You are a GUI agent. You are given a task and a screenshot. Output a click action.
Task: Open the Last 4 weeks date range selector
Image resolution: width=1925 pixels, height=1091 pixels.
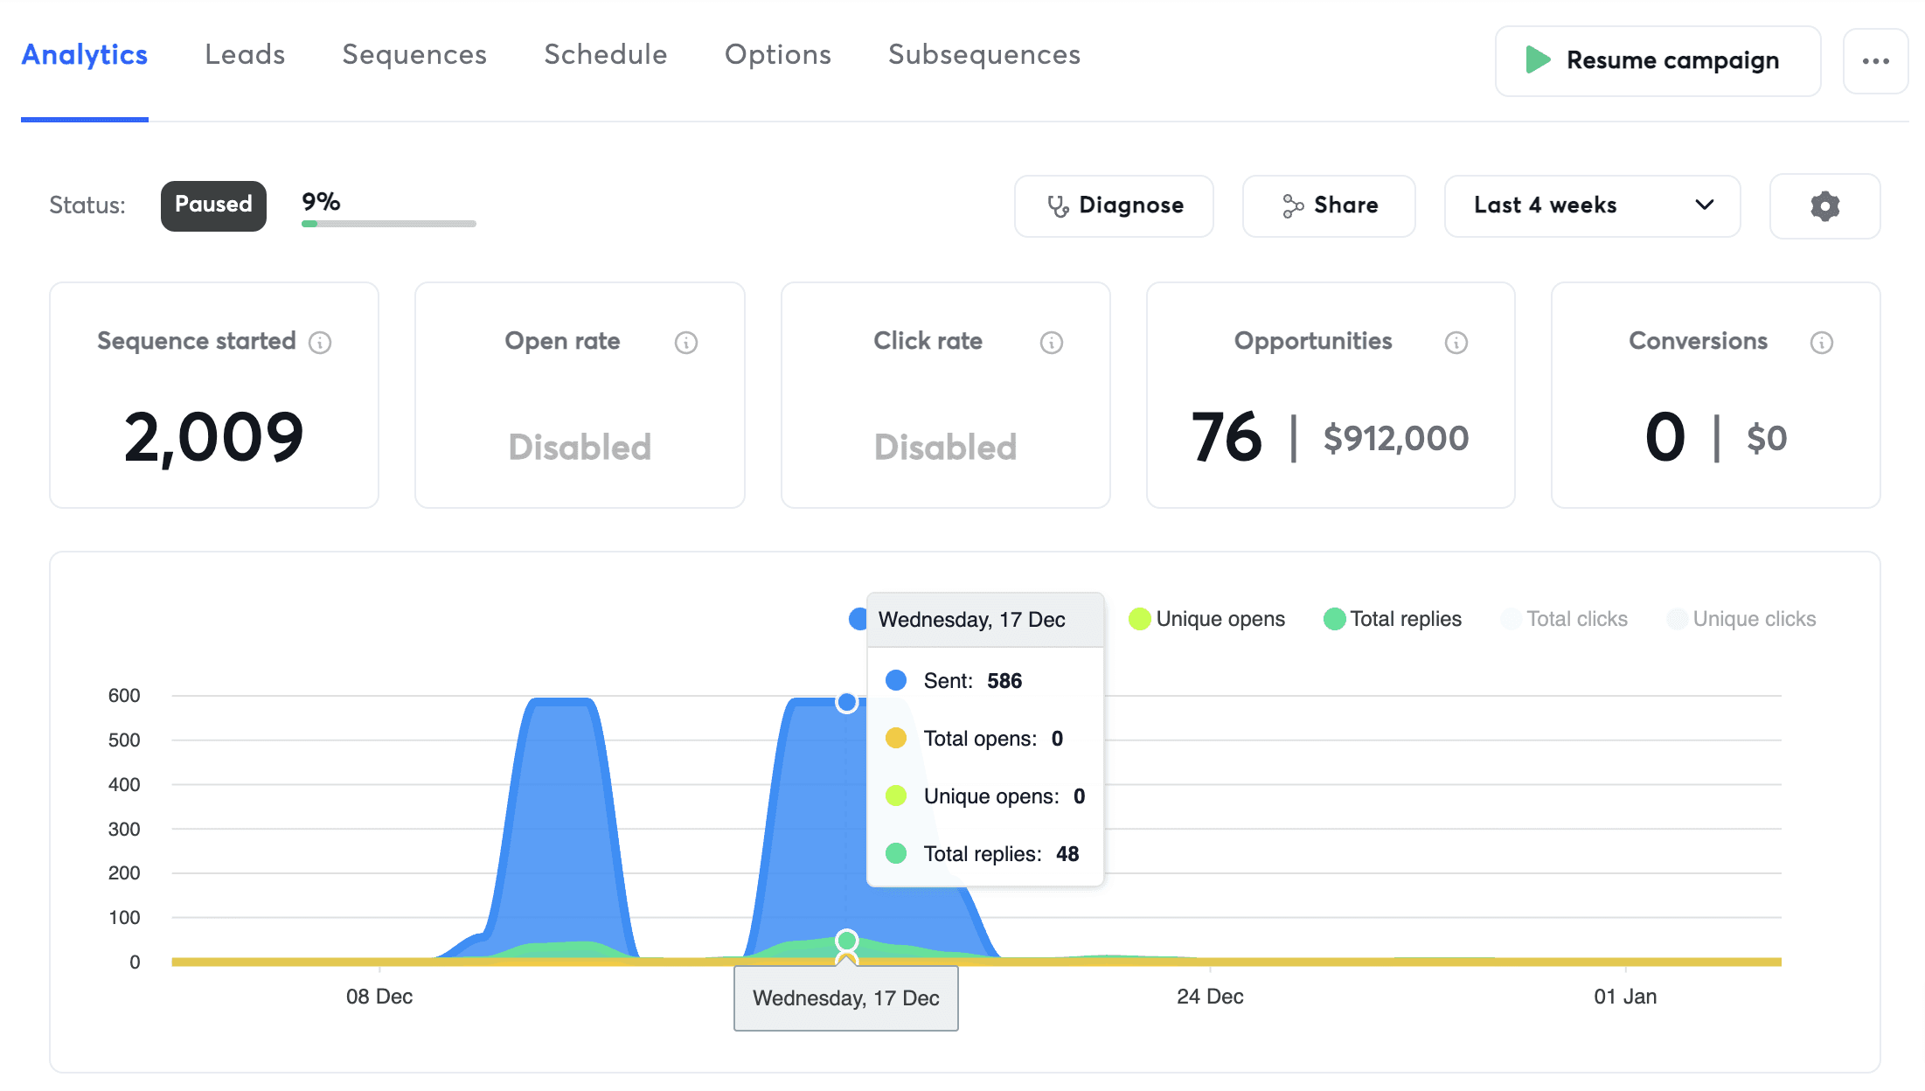1591,205
